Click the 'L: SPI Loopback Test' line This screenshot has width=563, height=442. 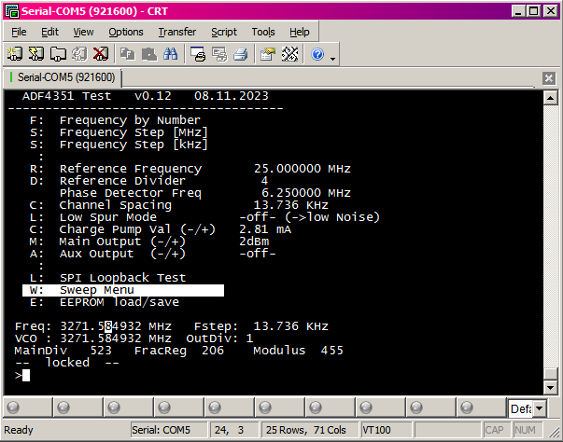click(x=107, y=278)
